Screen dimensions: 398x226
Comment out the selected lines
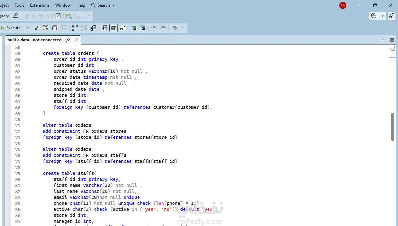(134, 28)
